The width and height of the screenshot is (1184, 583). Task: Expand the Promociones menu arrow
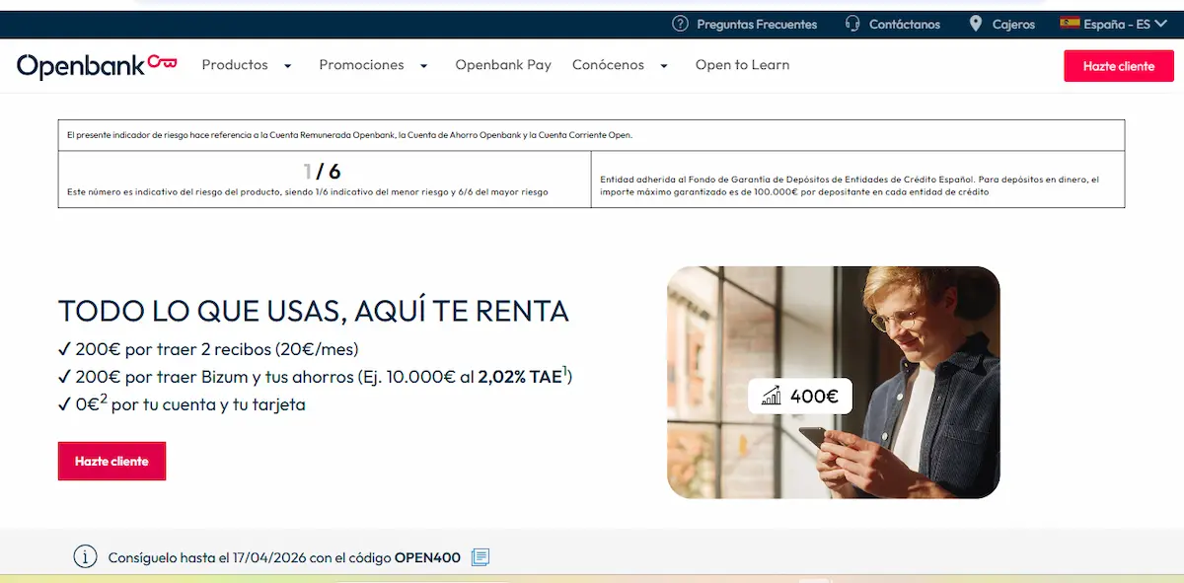[423, 66]
